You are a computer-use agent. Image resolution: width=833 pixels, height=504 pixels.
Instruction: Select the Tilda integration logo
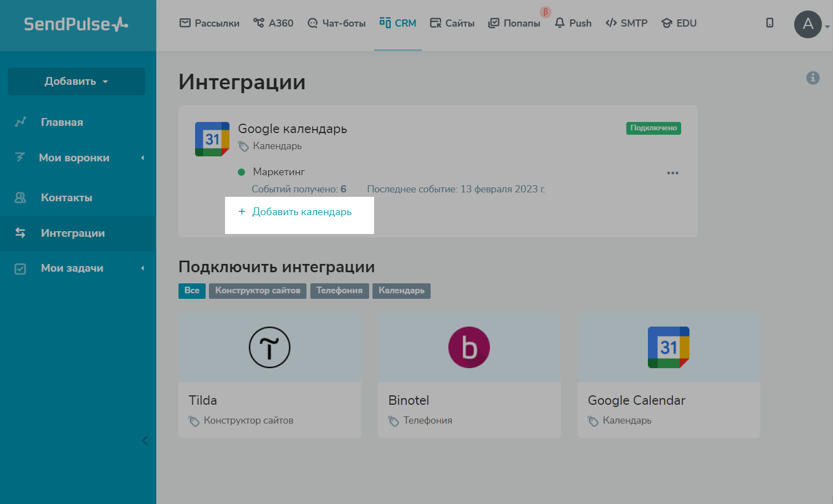[x=269, y=348]
